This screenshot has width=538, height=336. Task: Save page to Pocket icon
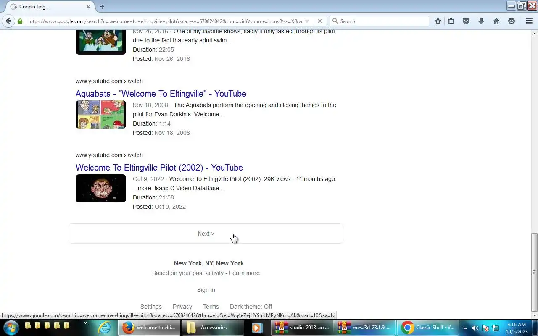pos(466,21)
